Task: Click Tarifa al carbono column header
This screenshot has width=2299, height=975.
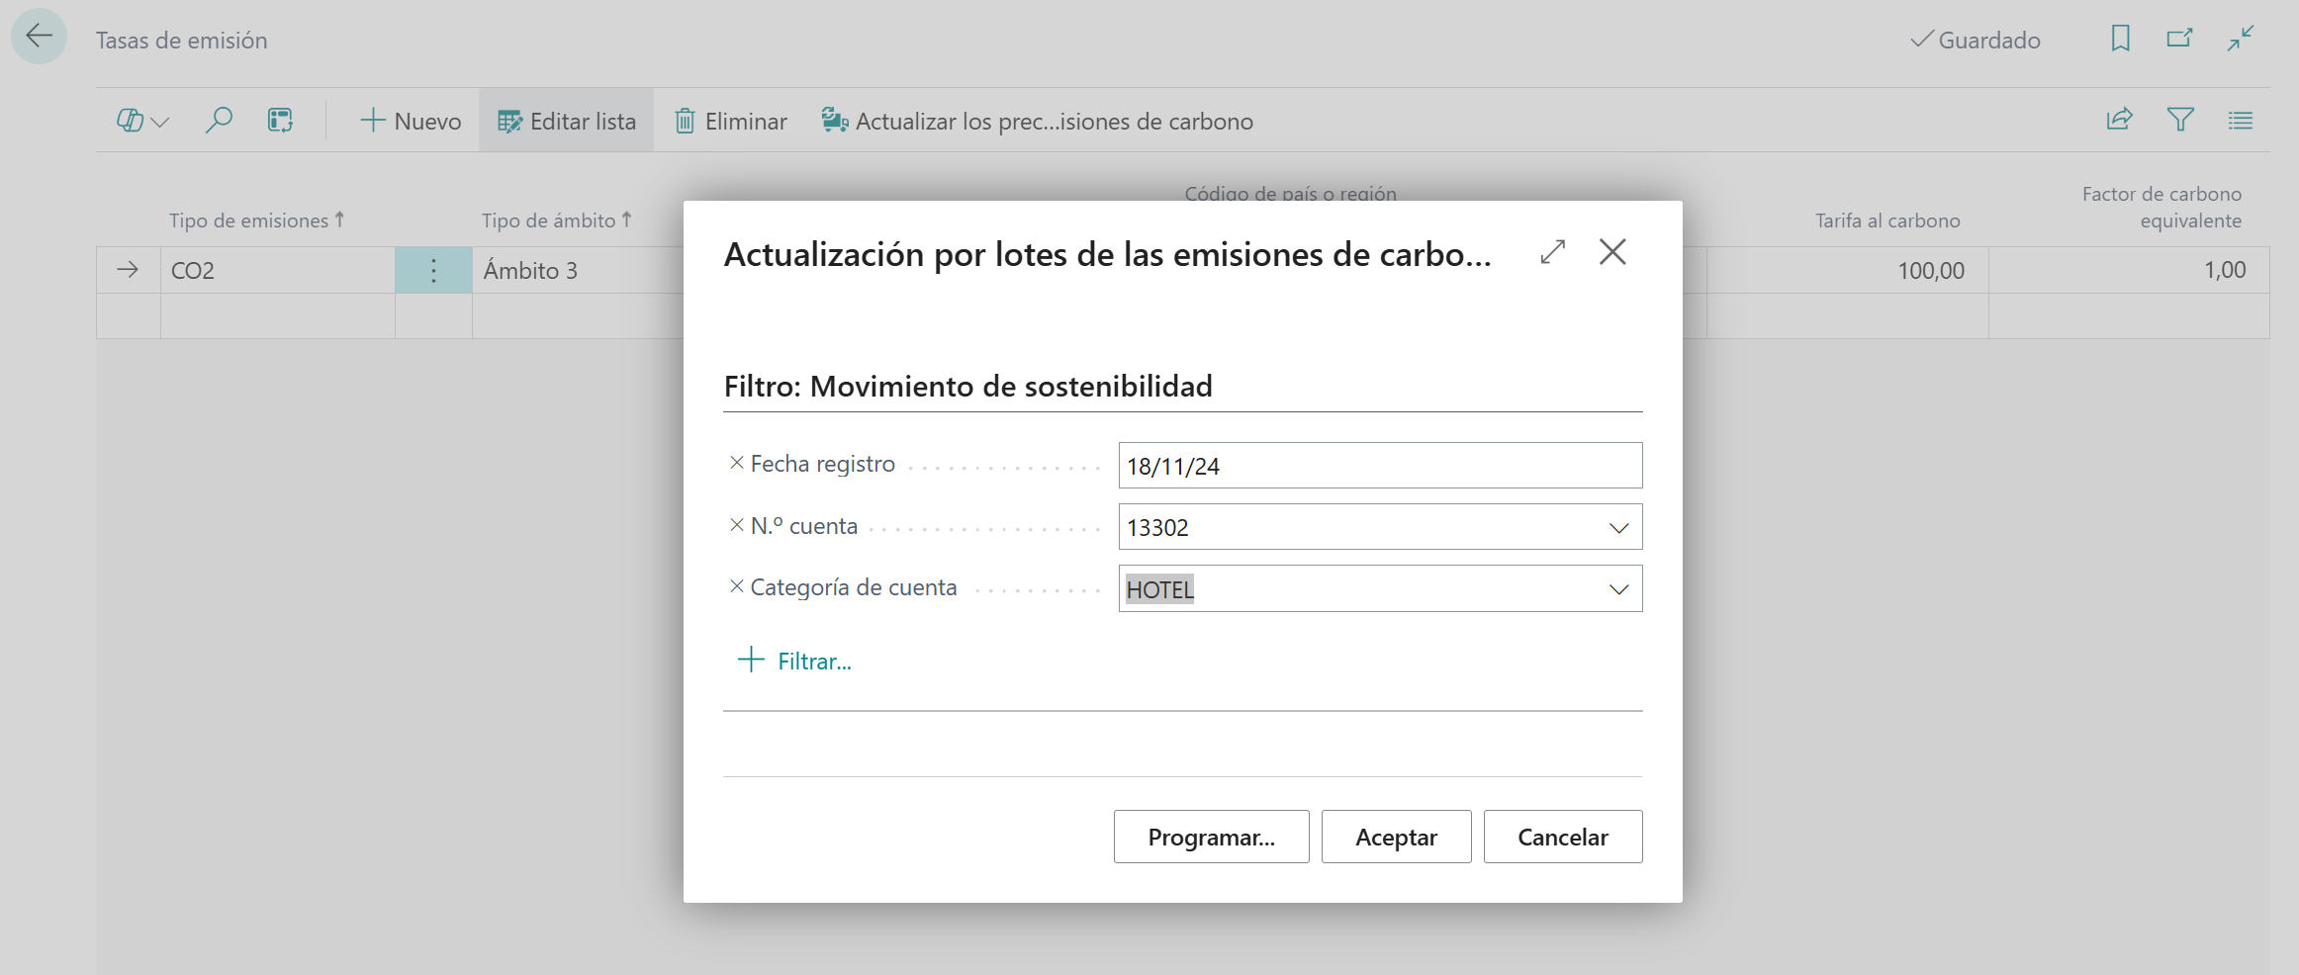Action: (1886, 221)
